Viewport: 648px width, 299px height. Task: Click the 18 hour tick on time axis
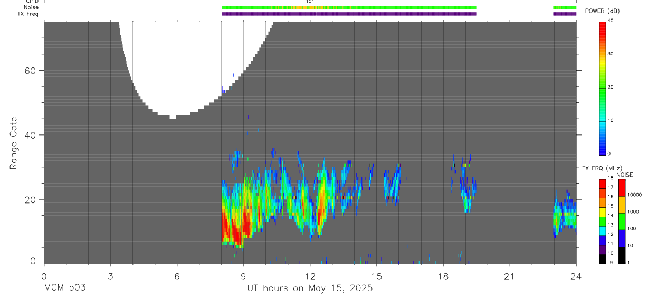click(x=443, y=277)
